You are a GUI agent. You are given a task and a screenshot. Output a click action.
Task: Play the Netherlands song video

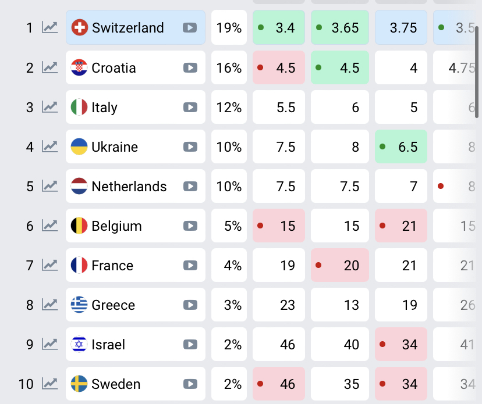pyautogui.click(x=190, y=186)
